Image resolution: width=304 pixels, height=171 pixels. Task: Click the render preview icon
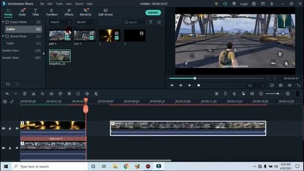point(217,94)
